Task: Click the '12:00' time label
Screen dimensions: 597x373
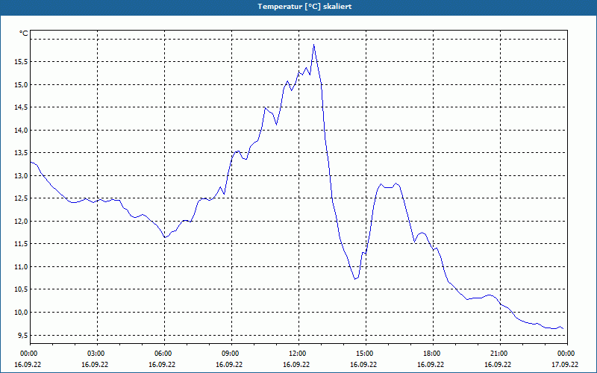Action: coord(298,354)
